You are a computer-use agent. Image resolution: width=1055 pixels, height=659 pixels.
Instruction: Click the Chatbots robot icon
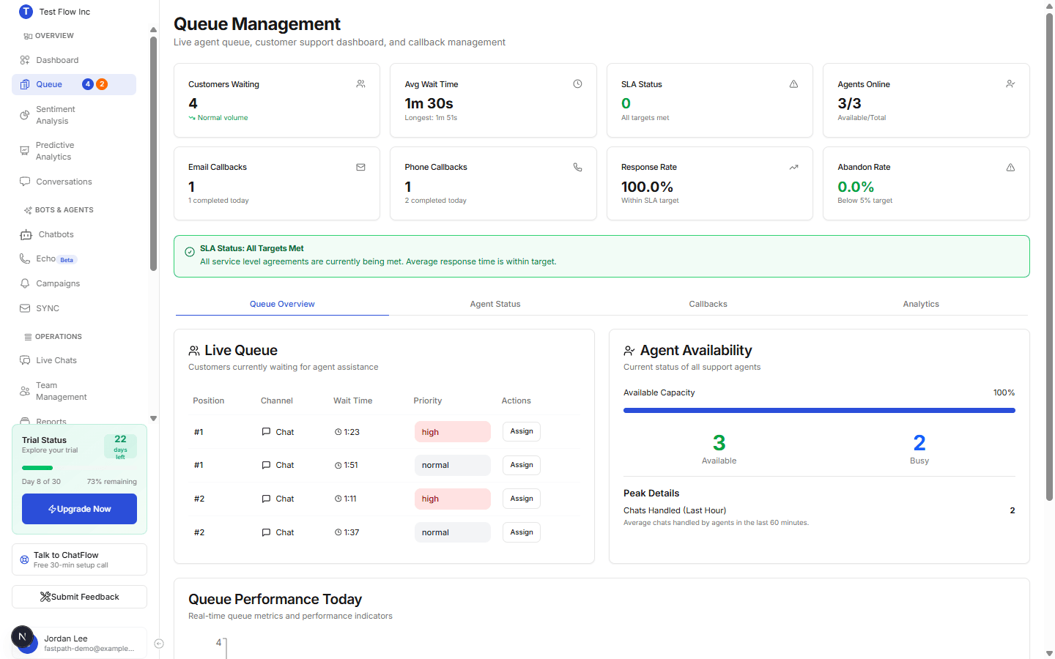click(26, 235)
